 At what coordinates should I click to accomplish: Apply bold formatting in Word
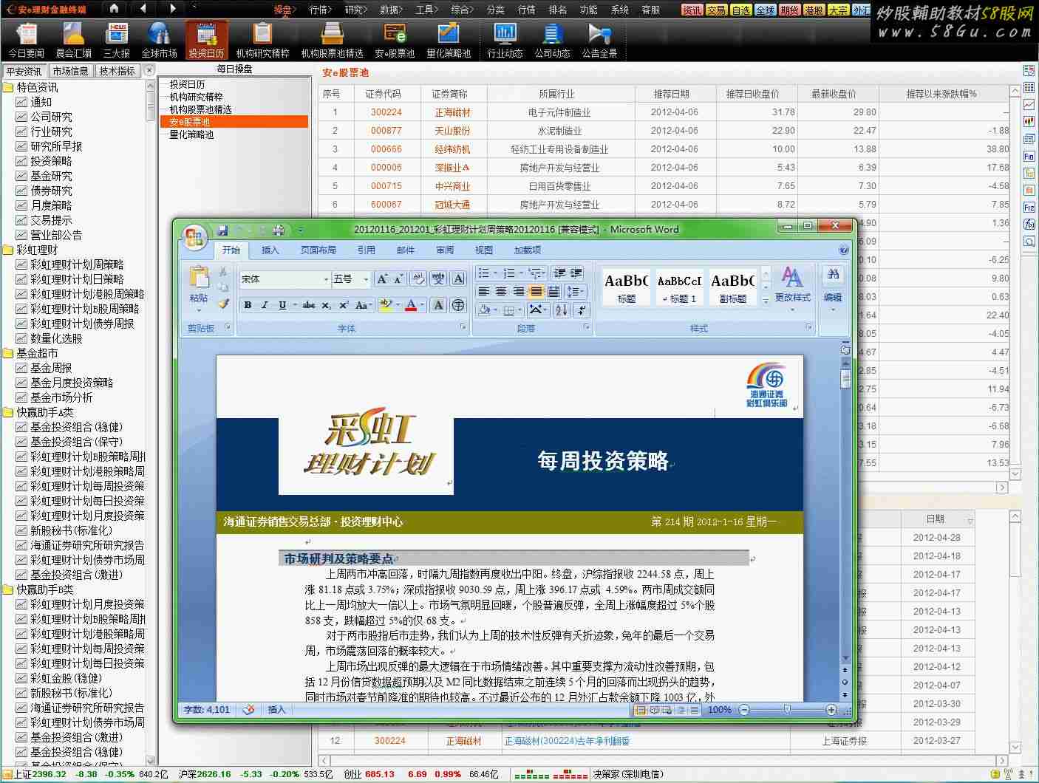coord(248,305)
